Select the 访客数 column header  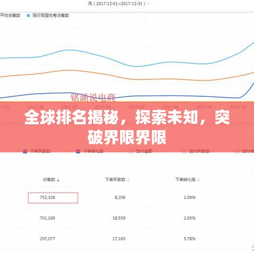[49, 179]
